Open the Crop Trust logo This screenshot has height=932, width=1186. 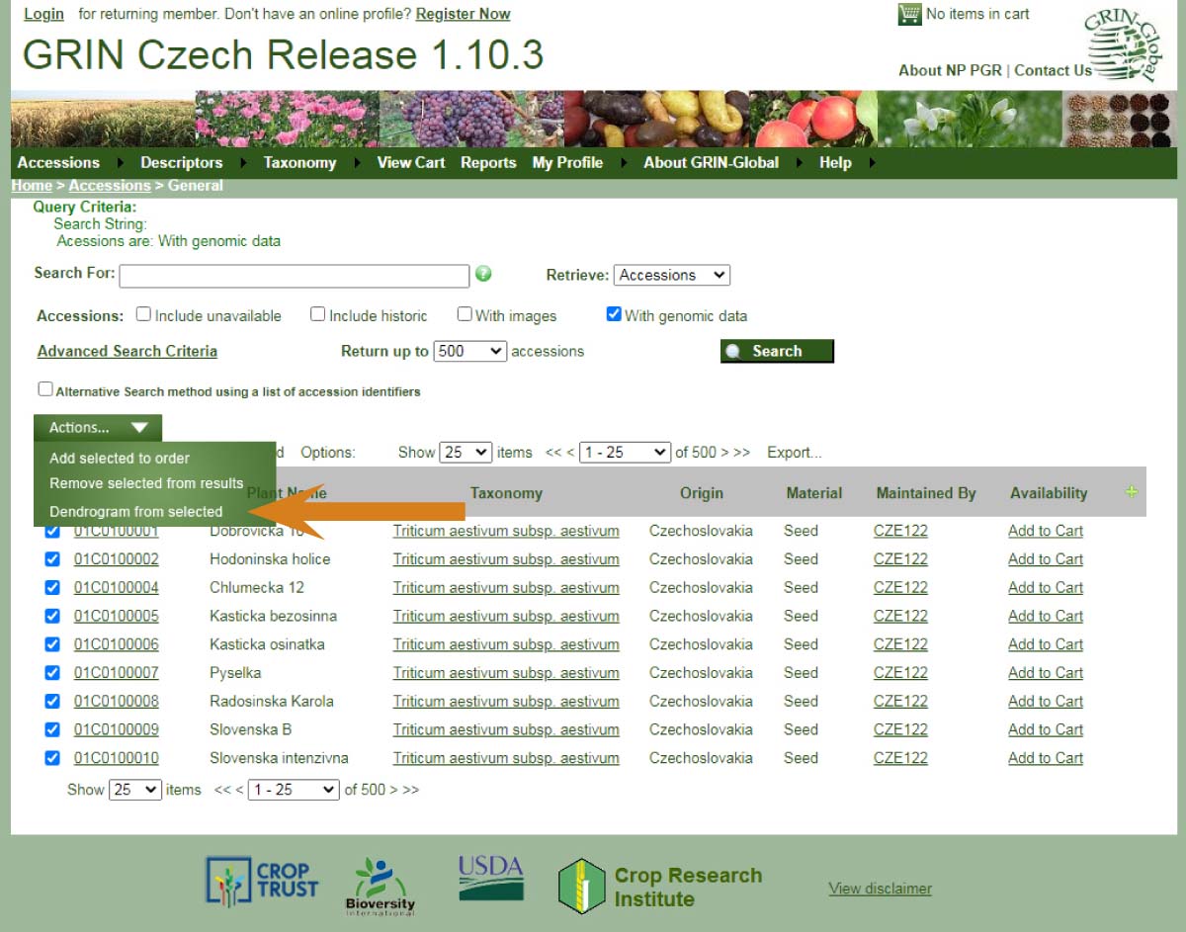pyautogui.click(x=263, y=881)
